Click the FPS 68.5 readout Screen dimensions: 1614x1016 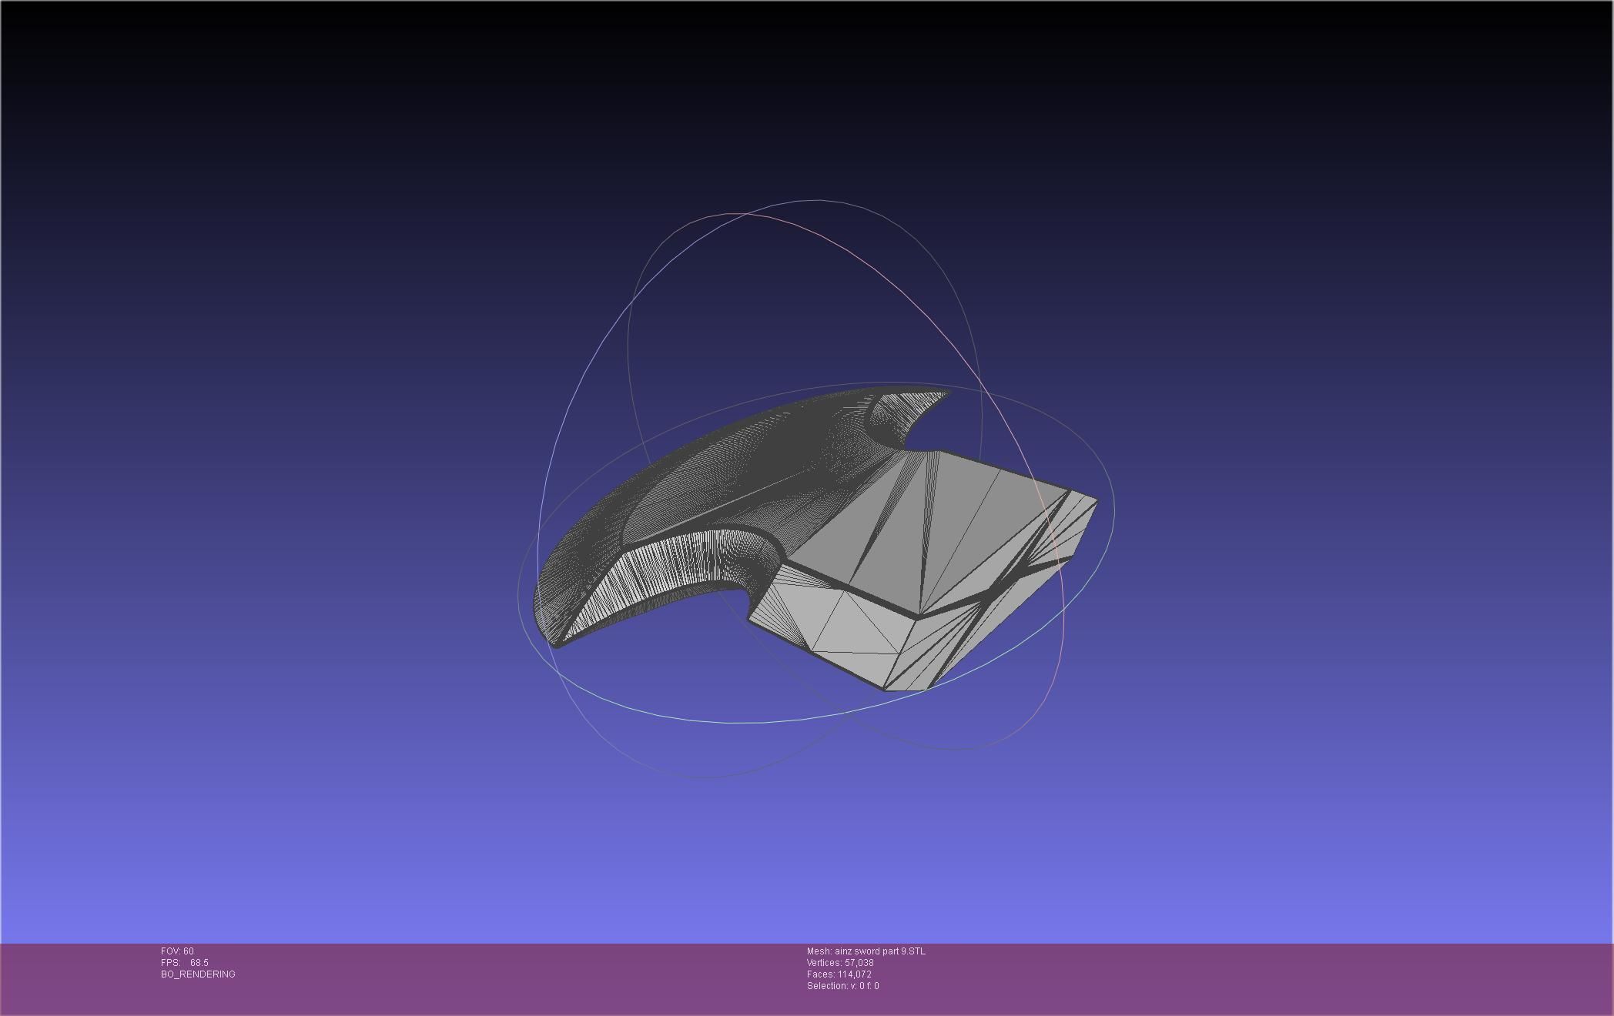click(185, 963)
